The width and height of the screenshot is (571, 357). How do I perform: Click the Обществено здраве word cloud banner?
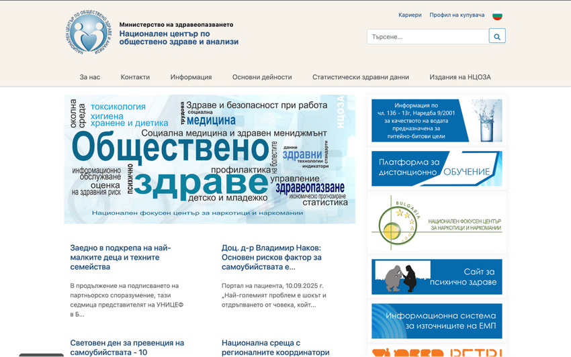click(x=210, y=159)
